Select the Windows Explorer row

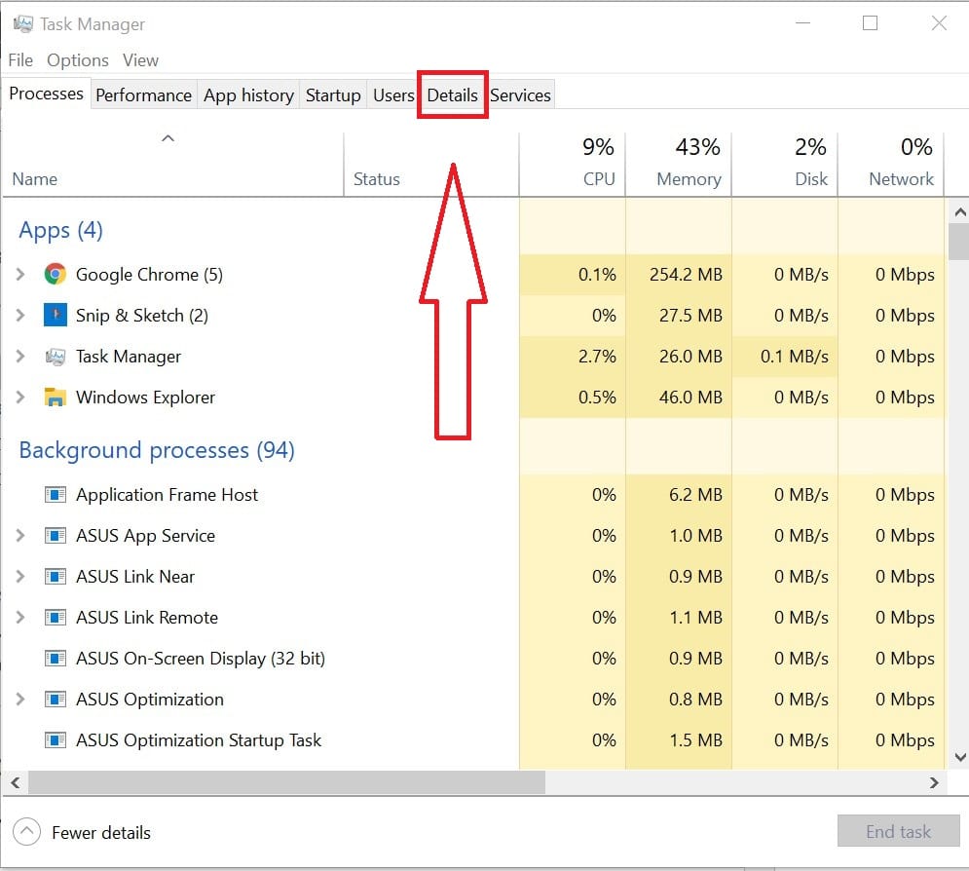473,397
